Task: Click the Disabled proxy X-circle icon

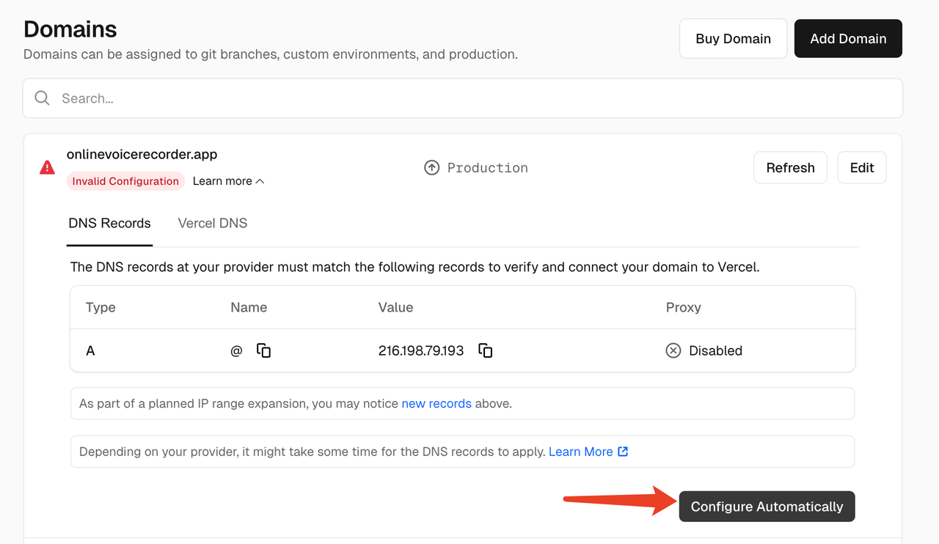Action: (673, 350)
